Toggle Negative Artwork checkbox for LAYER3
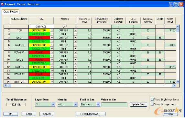Image resolution: width=185 pixels, height=118 pixels. point(148,45)
